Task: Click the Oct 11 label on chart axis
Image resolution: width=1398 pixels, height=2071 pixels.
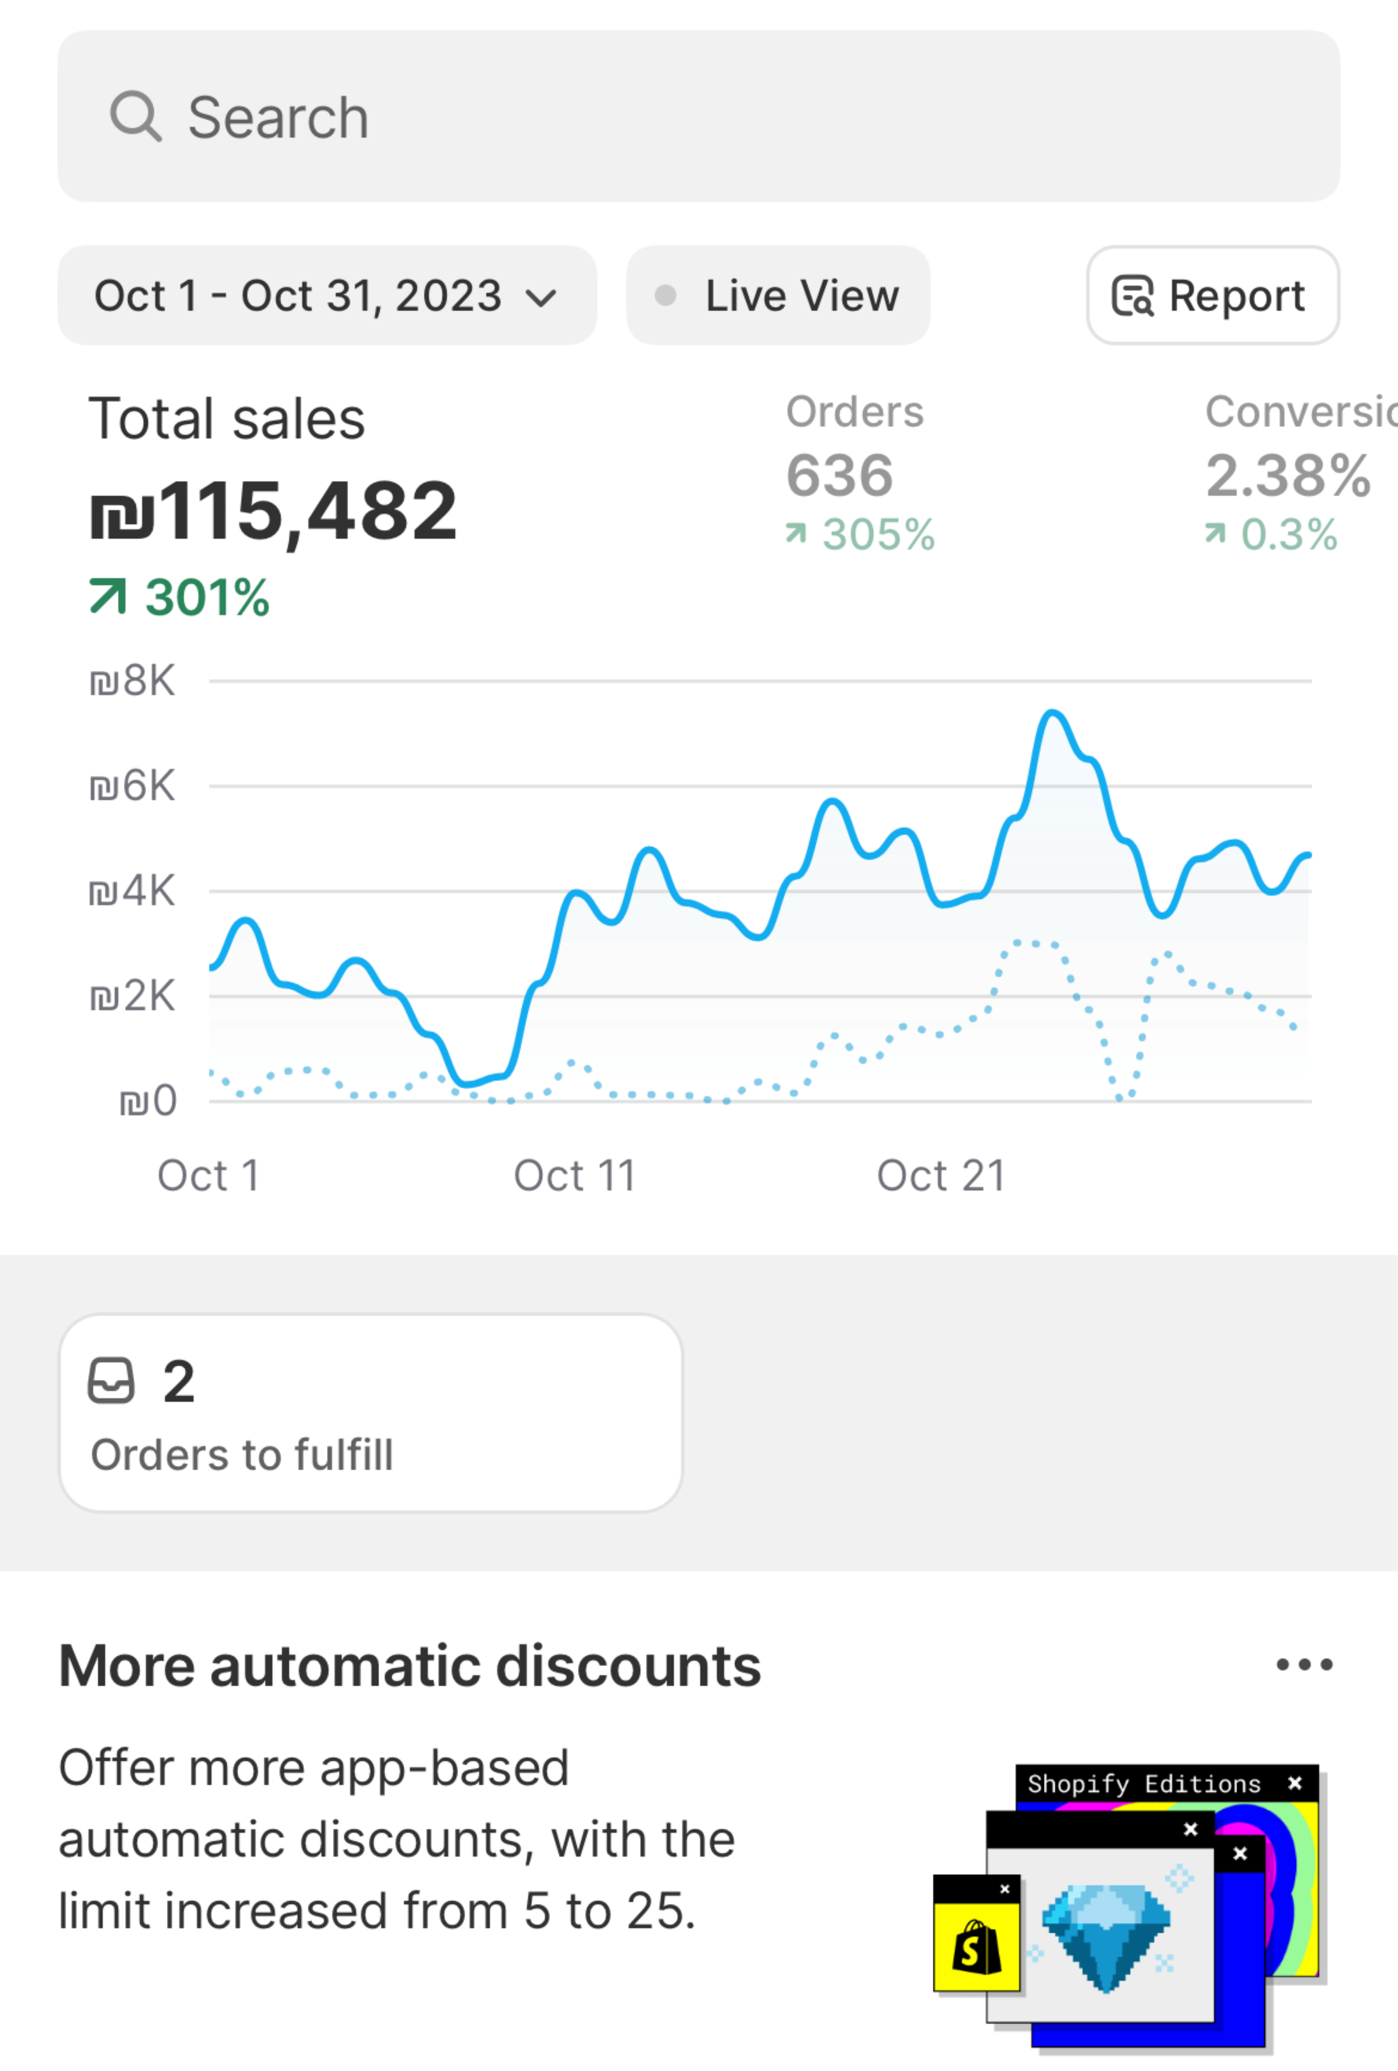Action: pos(575,1175)
